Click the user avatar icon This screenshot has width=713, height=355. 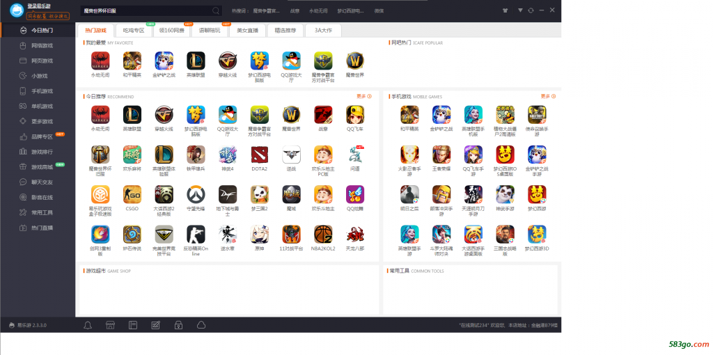[x=17, y=10]
